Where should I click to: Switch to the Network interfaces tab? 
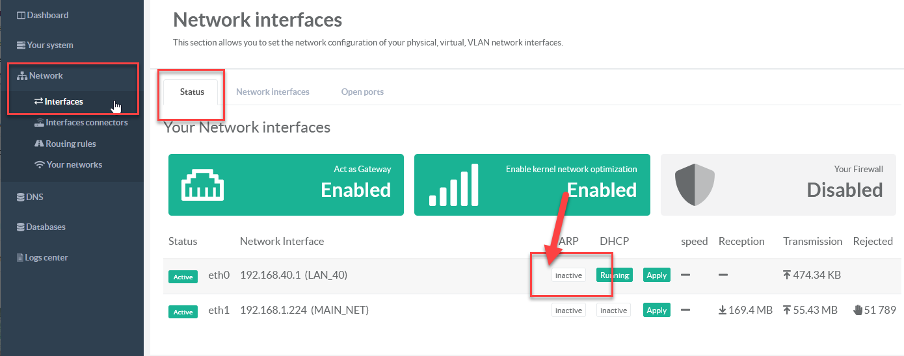(x=273, y=92)
